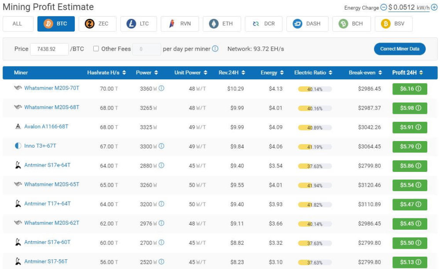Screen dimensions: 440x269
Task: Open the Antminer S17e-60T link
Action: pos(47,242)
